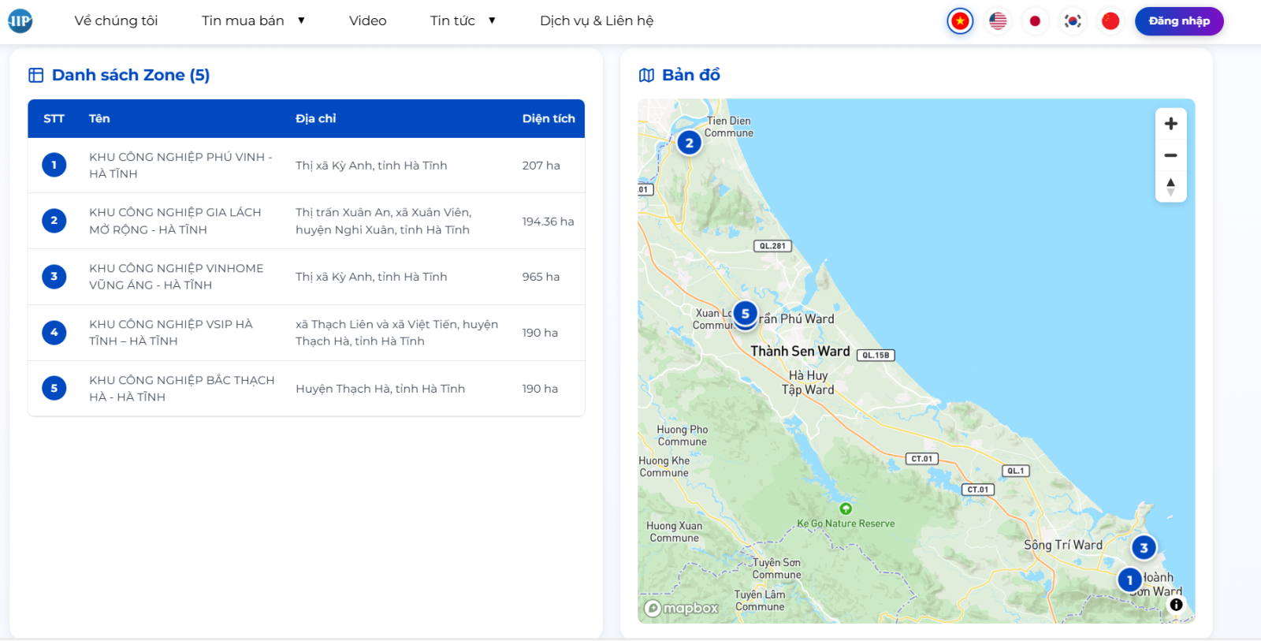Viewport: 1261px width, 641px height.
Task: Select the Chinese flag language icon
Action: point(1110,21)
